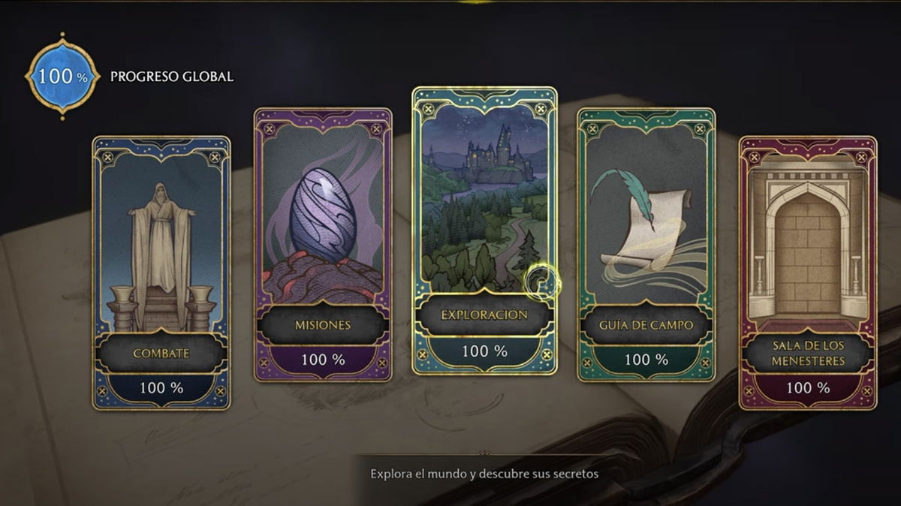Image resolution: width=901 pixels, height=506 pixels.
Task: Select the Exploración label banner
Action: pos(484,315)
